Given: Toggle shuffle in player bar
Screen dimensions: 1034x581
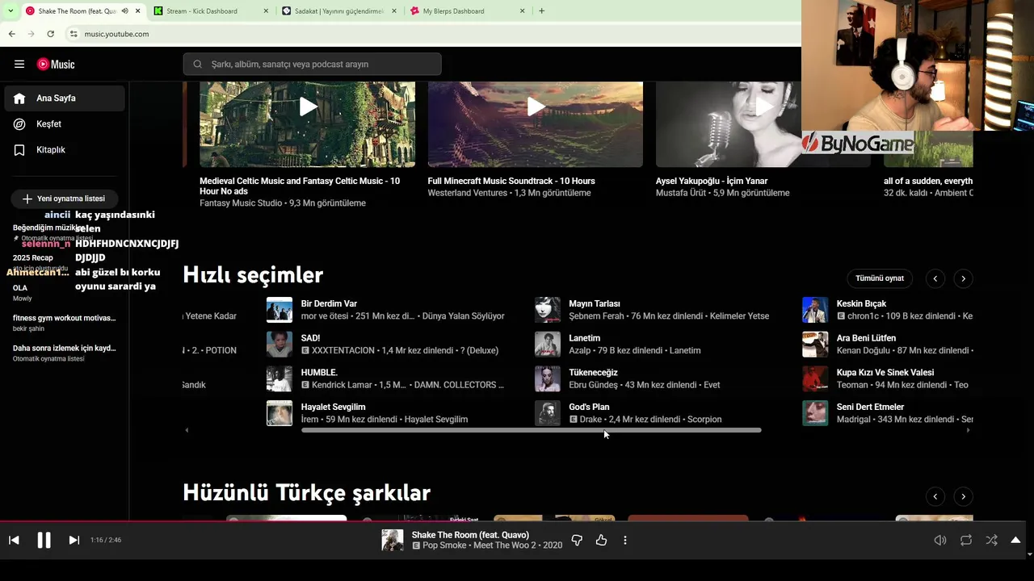Looking at the screenshot, I should (x=991, y=540).
